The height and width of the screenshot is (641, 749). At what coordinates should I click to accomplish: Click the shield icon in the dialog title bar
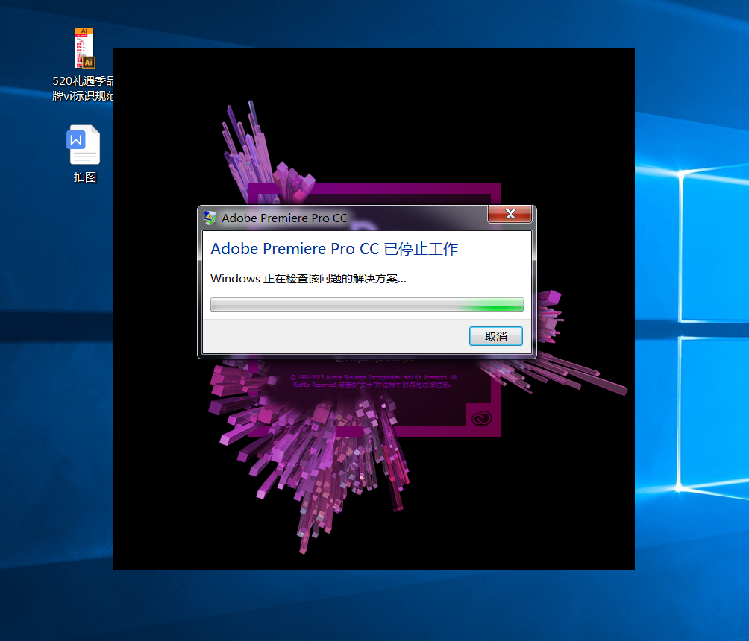[x=210, y=218]
